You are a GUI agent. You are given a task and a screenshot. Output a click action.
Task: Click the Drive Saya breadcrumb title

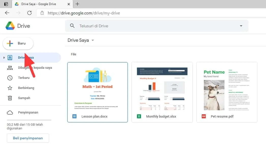coord(78,40)
